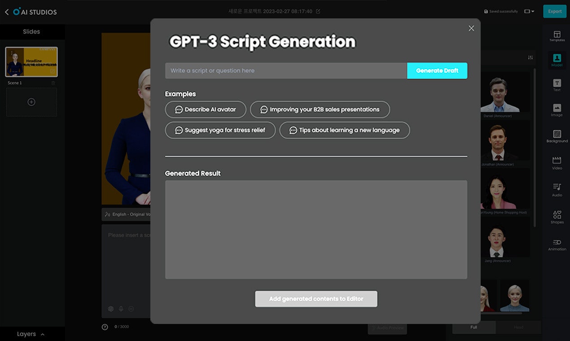The width and height of the screenshot is (570, 341).
Task: Click the Audio Preview button
Action: click(387, 328)
